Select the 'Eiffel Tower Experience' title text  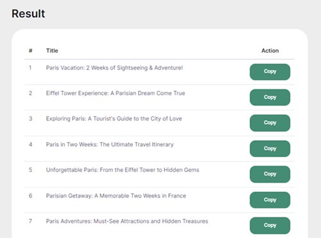pyautogui.click(x=116, y=93)
